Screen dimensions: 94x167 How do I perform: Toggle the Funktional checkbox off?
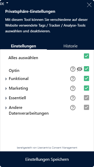coord(87,78)
